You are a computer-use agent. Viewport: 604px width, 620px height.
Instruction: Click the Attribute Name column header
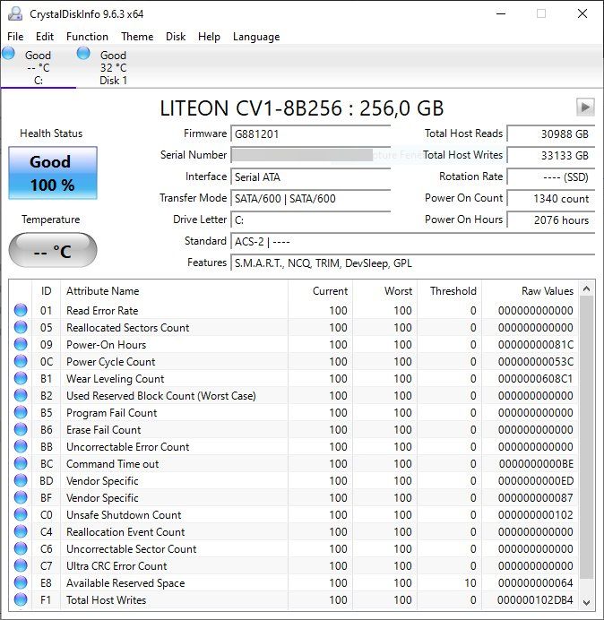pos(174,291)
